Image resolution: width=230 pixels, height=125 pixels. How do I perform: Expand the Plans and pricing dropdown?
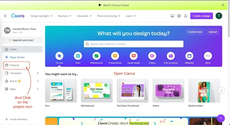click(x=109, y=16)
